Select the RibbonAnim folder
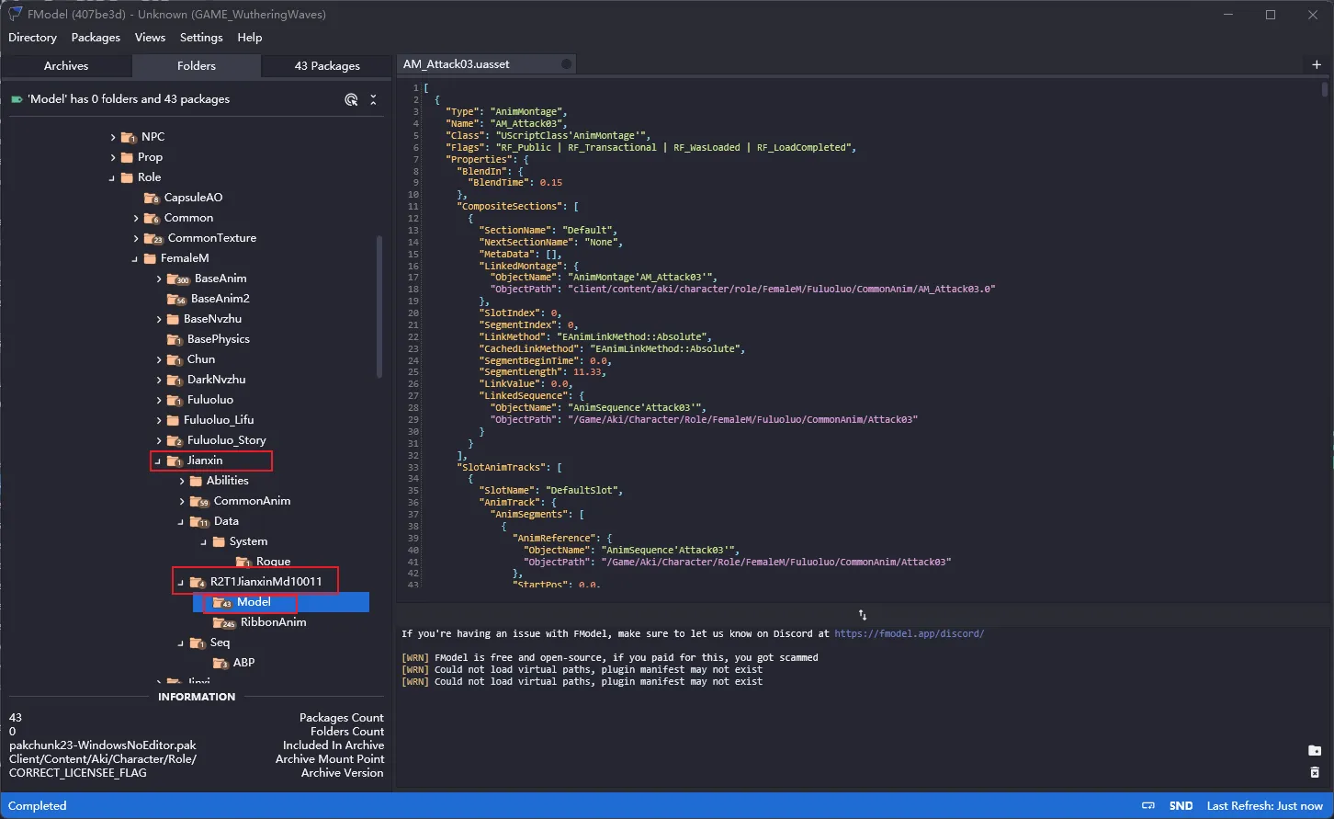This screenshot has width=1334, height=819. [x=273, y=622]
